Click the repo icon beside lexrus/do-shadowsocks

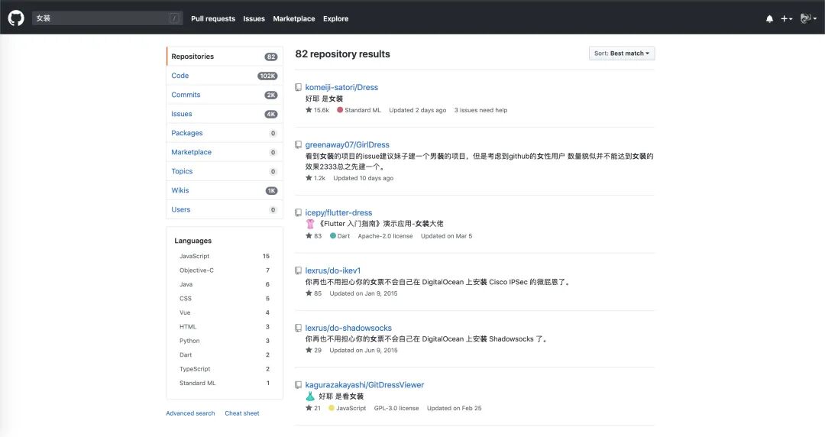299,328
